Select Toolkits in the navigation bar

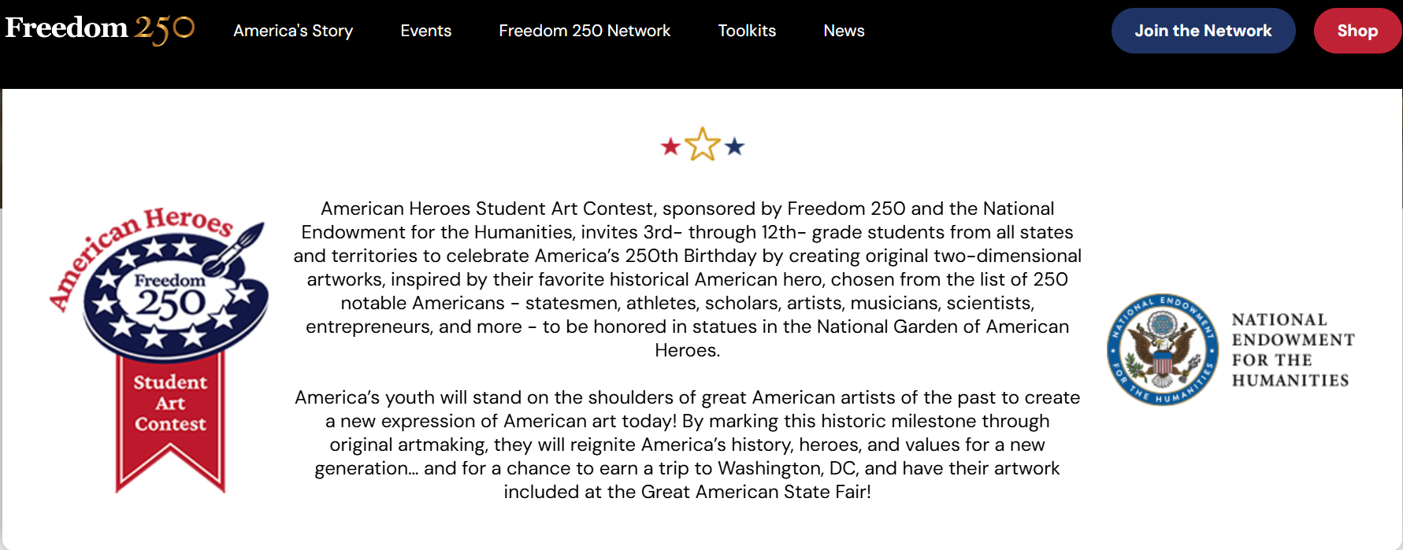point(747,31)
